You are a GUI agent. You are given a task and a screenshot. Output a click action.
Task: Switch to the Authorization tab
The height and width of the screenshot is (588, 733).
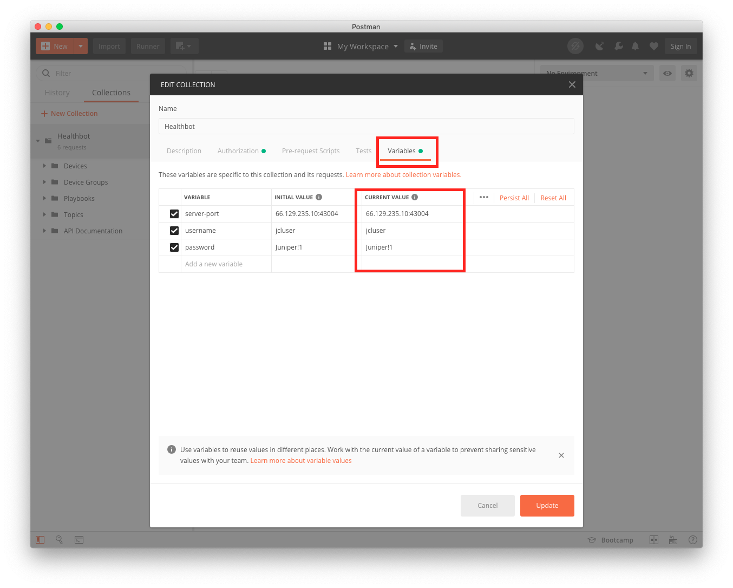pos(241,151)
